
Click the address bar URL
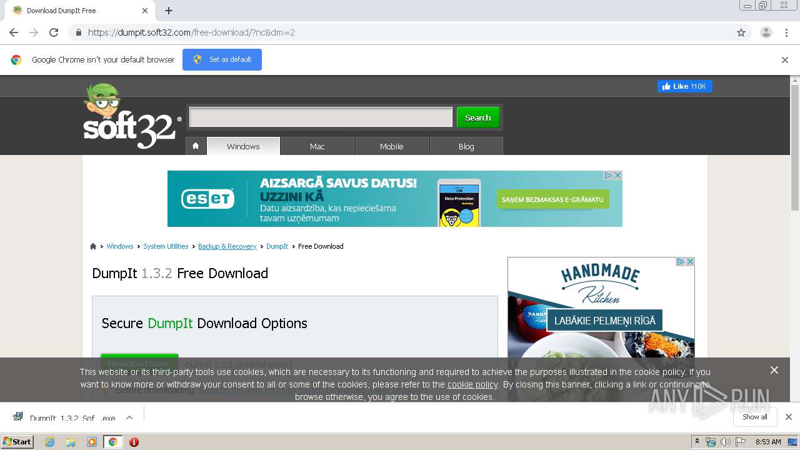point(191,32)
